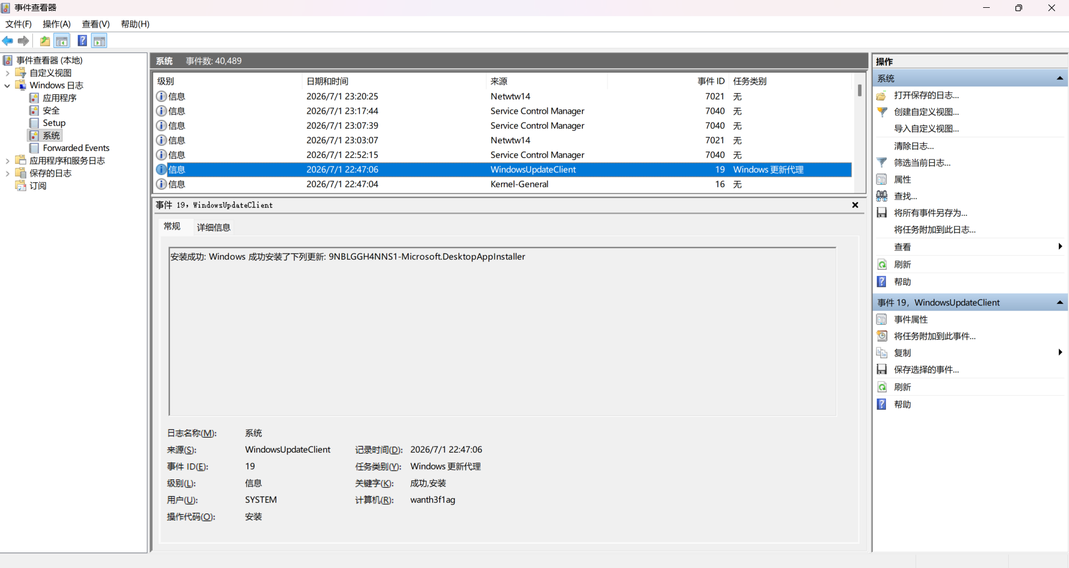The width and height of the screenshot is (1069, 568).
Task: Open the 应用程序 log in tree
Action: pos(59,98)
